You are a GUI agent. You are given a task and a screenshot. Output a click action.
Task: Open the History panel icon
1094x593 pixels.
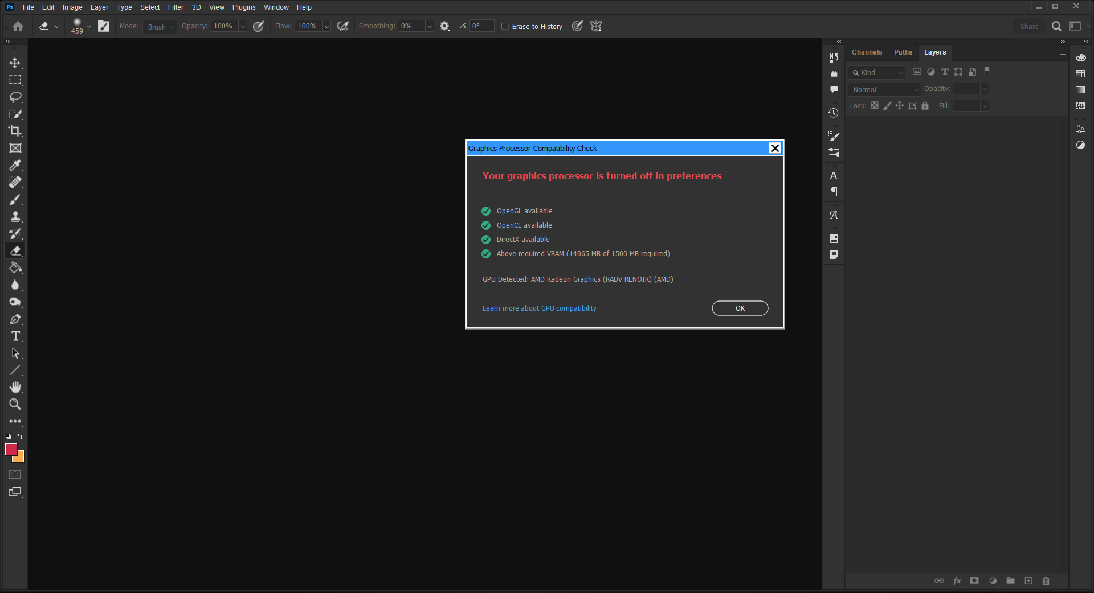coord(834,113)
